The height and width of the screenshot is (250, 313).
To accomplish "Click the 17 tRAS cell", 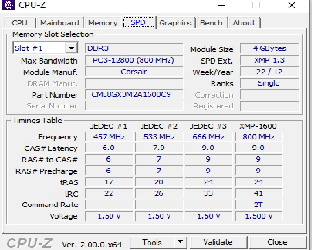I will pos(109,182).
